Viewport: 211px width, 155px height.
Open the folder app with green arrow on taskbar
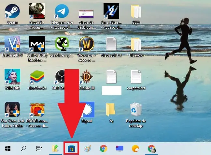[55, 149]
